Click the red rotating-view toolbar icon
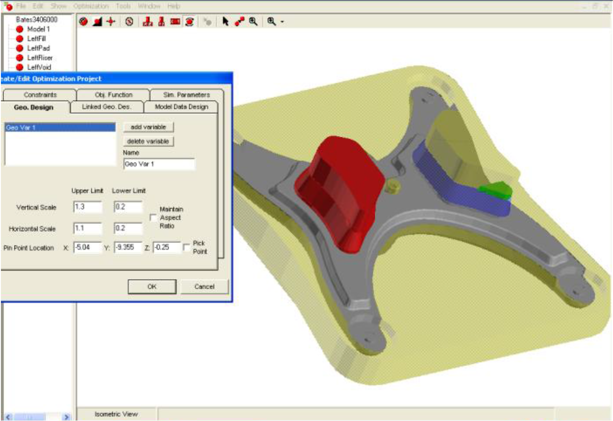613x421 pixels. tap(189, 21)
